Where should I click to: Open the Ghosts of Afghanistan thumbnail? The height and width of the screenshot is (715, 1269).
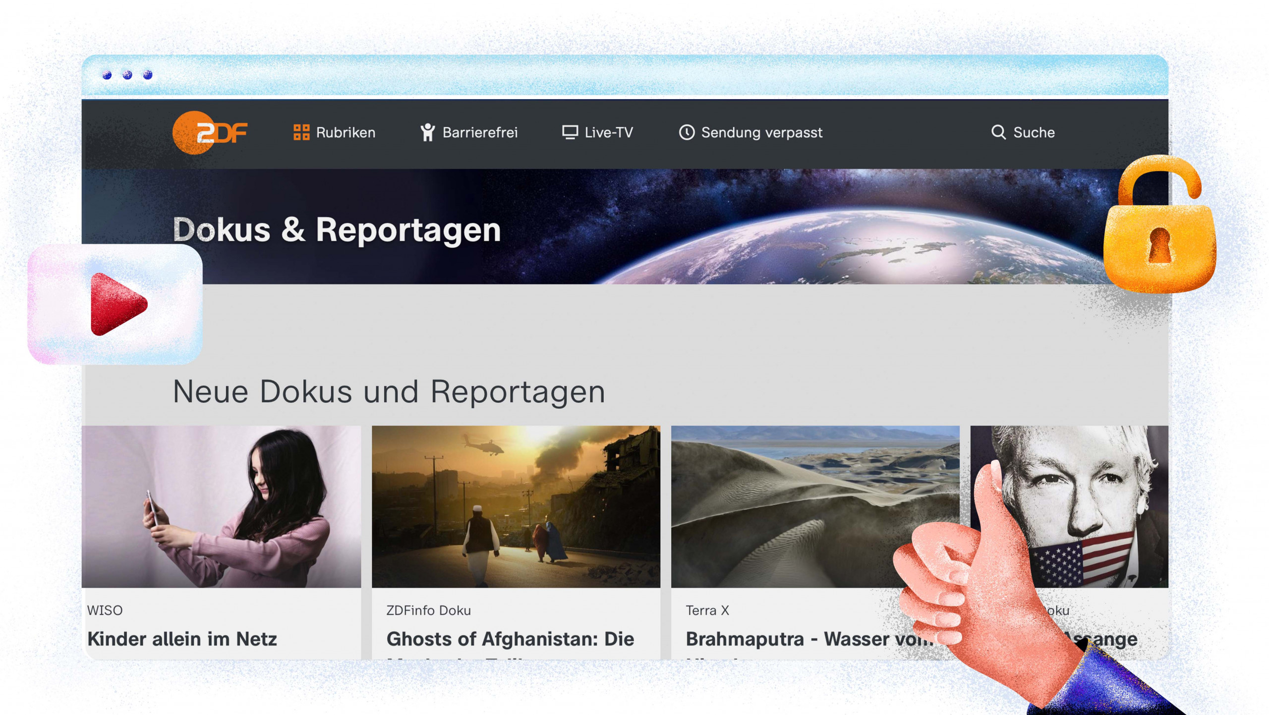click(516, 506)
